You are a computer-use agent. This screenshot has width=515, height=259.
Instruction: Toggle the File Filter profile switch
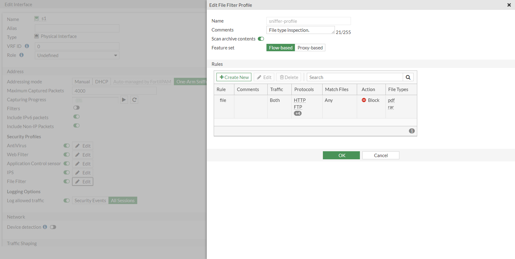click(x=67, y=182)
